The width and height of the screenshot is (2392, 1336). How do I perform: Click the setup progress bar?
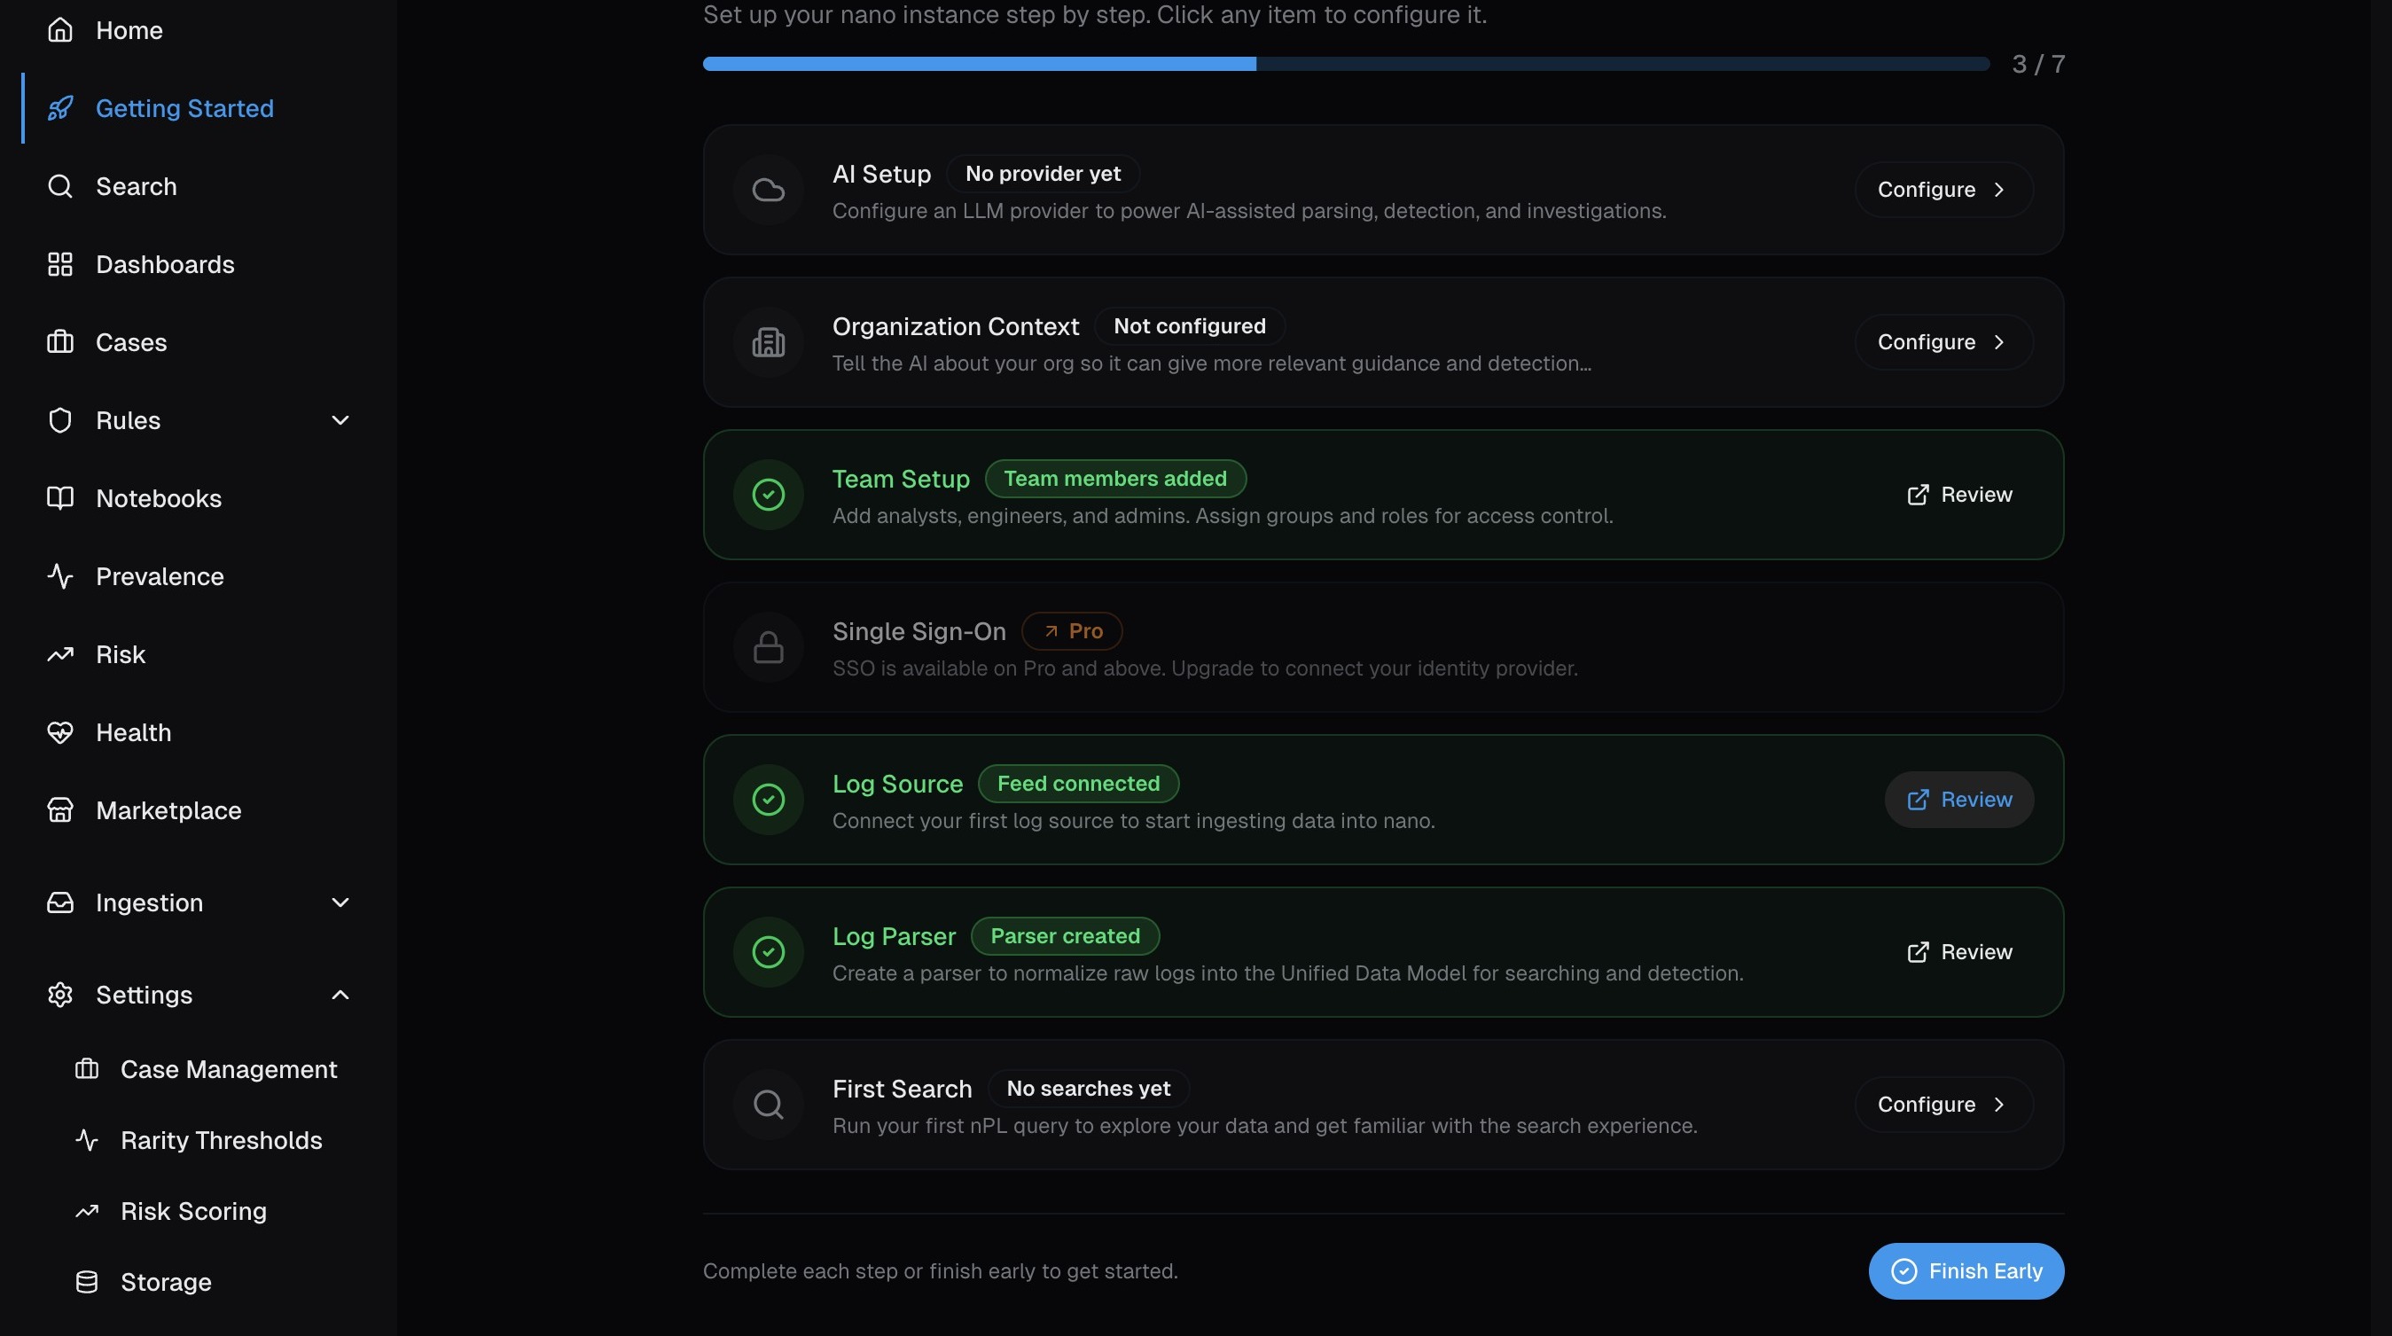point(1346,64)
